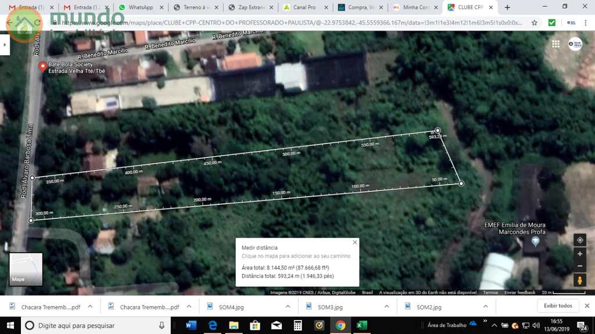Image resolution: width=595 pixels, height=334 pixels.
Task: Open Windows Start menu
Action: [10, 325]
